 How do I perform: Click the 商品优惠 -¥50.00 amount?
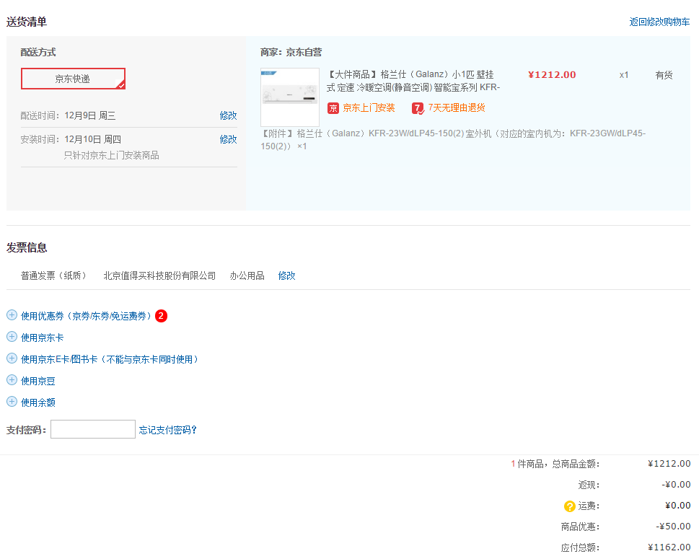673,527
